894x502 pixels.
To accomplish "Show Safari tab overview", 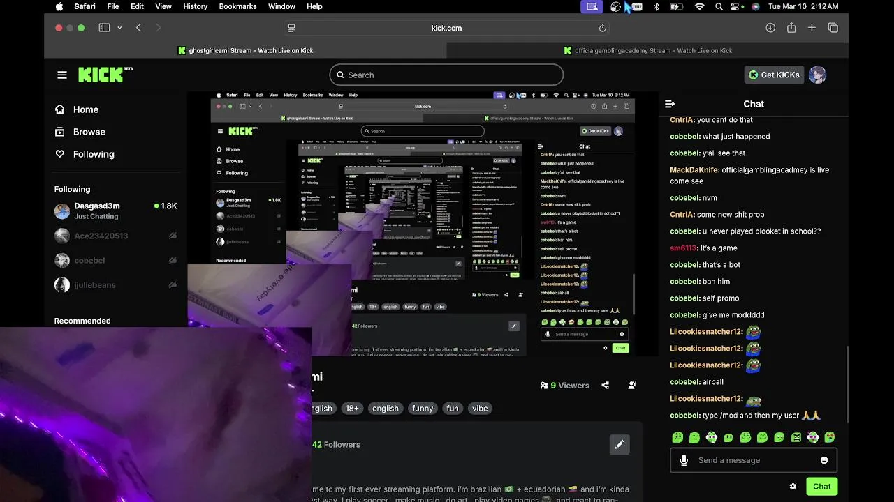I will coord(833,28).
